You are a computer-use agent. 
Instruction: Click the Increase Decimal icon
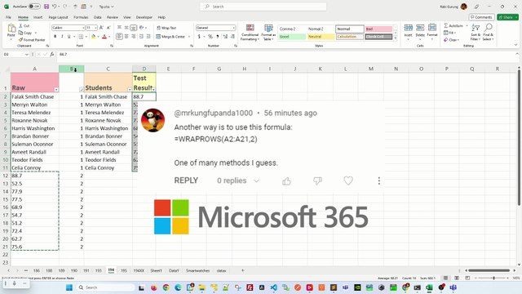point(225,36)
